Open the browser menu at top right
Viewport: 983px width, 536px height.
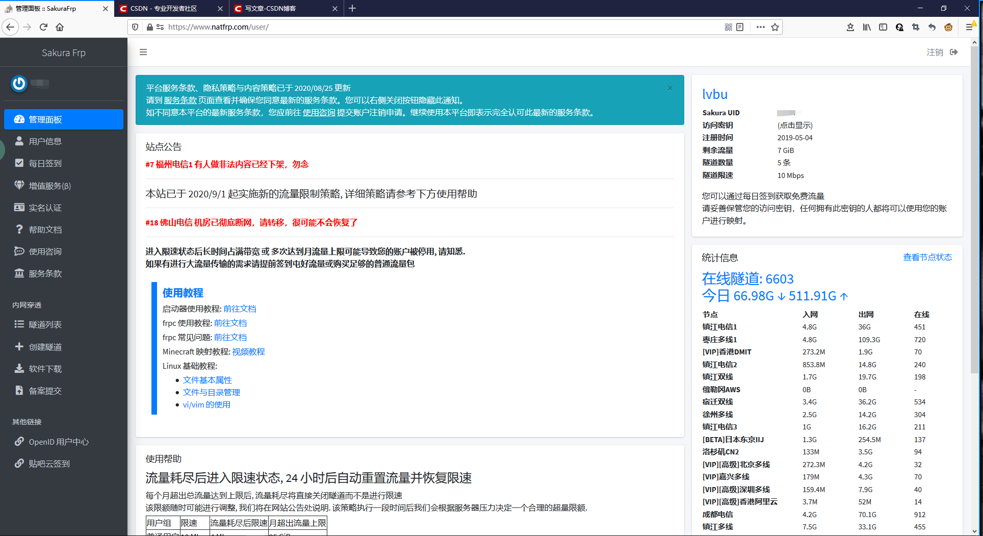tap(970, 27)
